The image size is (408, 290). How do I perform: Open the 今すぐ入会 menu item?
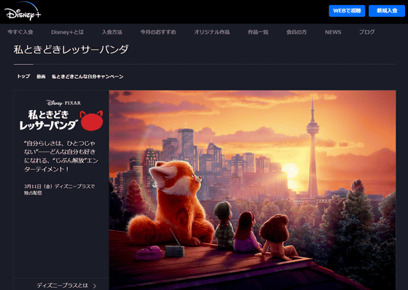[x=20, y=32]
